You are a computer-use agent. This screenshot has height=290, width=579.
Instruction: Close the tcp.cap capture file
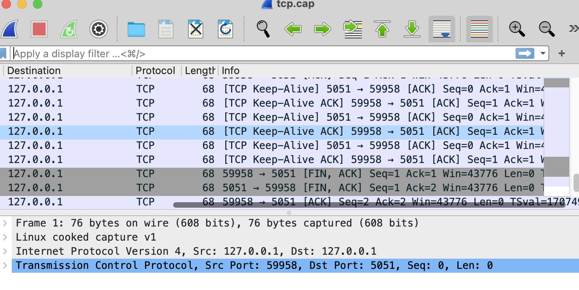point(195,29)
